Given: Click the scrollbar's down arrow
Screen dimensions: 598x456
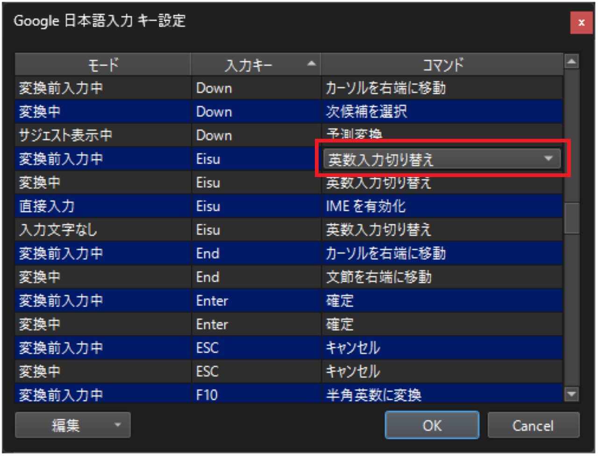Looking at the screenshot, I should [x=571, y=394].
